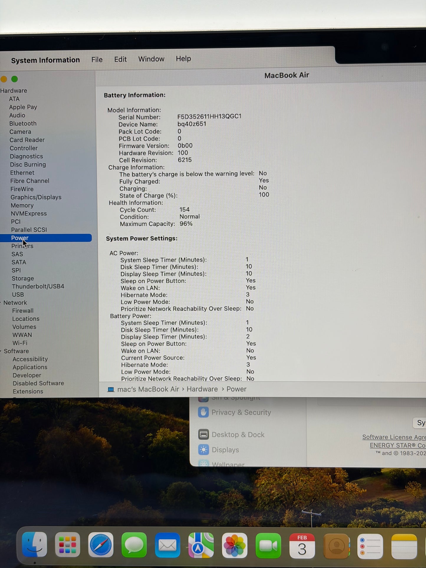The width and height of the screenshot is (426, 568).
Task: Select Controller in the sidebar
Action: coord(24,148)
